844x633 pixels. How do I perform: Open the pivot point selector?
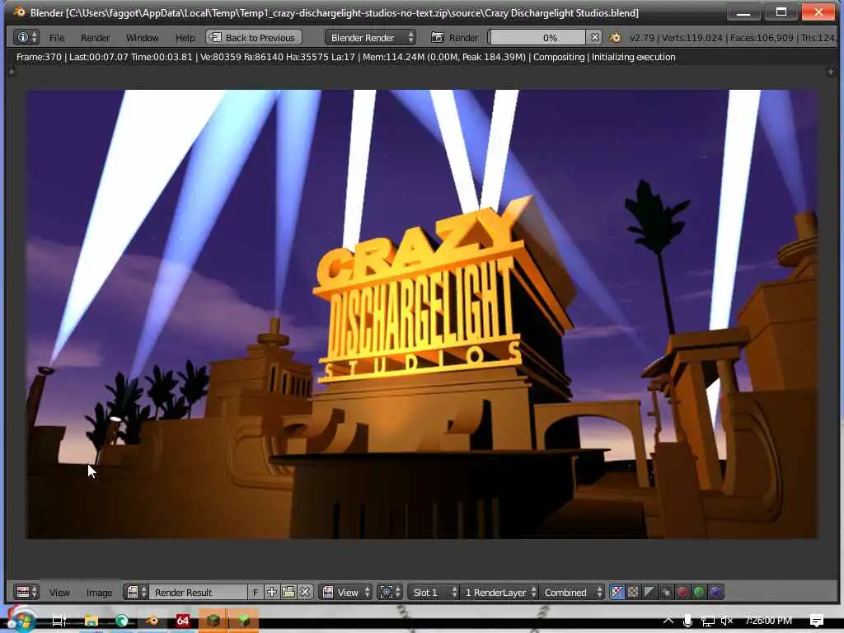390,592
